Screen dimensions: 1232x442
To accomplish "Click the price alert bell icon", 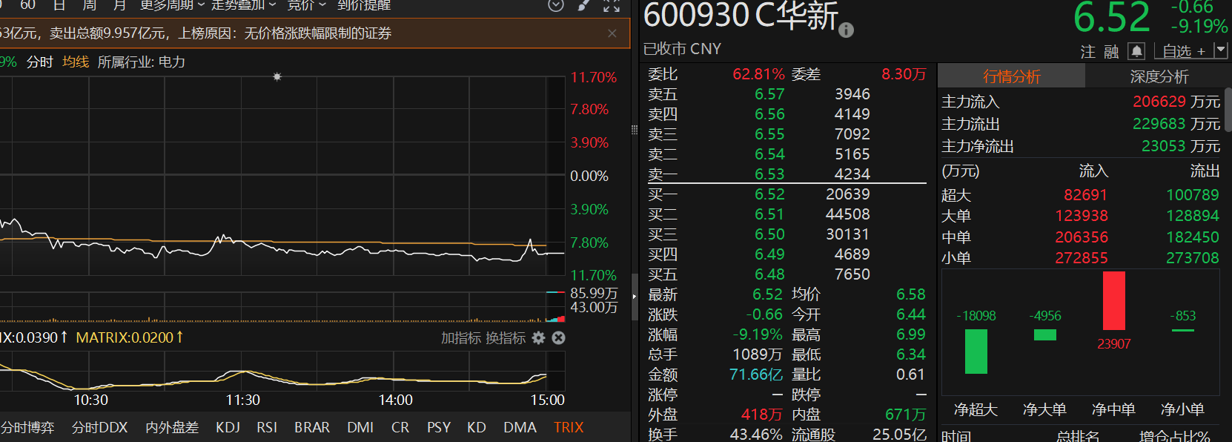I will point(1136,51).
